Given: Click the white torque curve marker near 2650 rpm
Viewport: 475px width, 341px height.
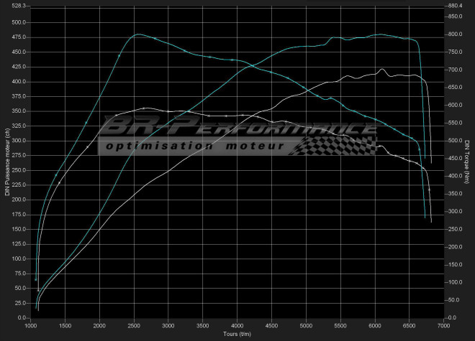Looking at the screenshot, I should 145,108.
